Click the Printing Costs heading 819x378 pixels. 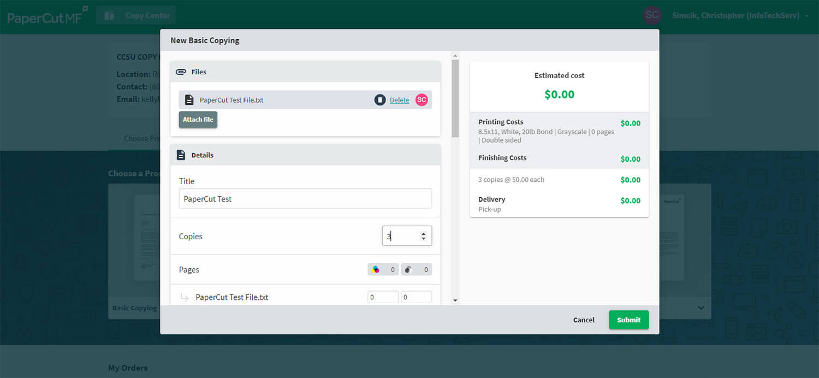tap(501, 122)
